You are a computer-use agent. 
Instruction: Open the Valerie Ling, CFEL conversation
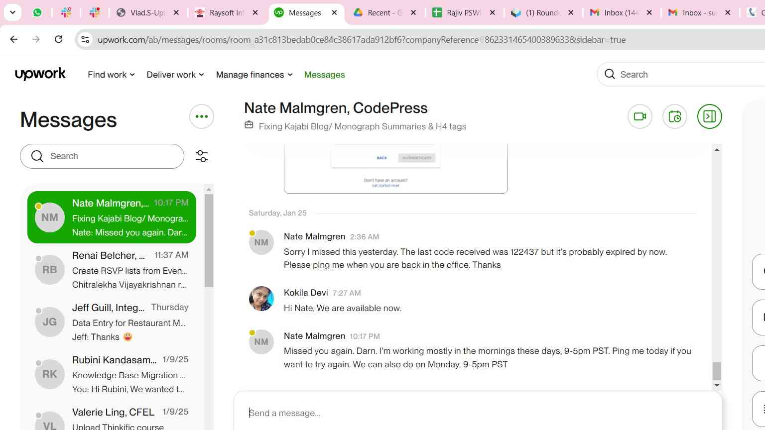click(x=112, y=416)
